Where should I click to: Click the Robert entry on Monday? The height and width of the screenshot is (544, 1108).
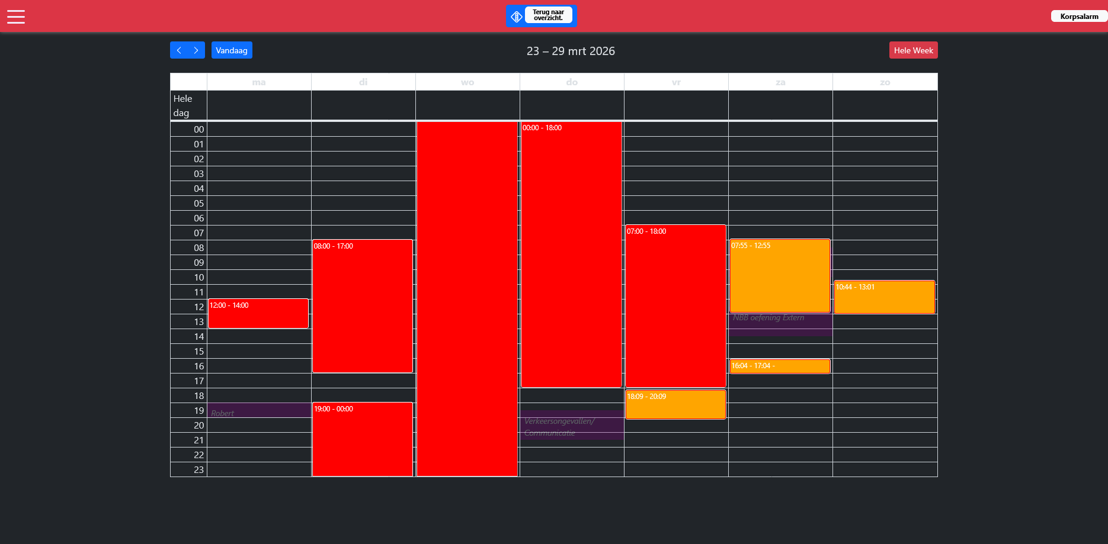click(x=259, y=411)
